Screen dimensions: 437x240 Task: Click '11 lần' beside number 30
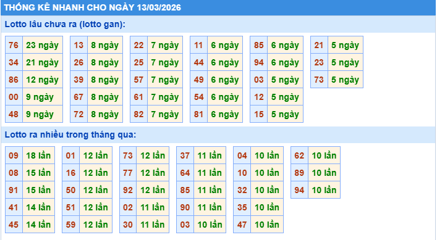coord(153,225)
